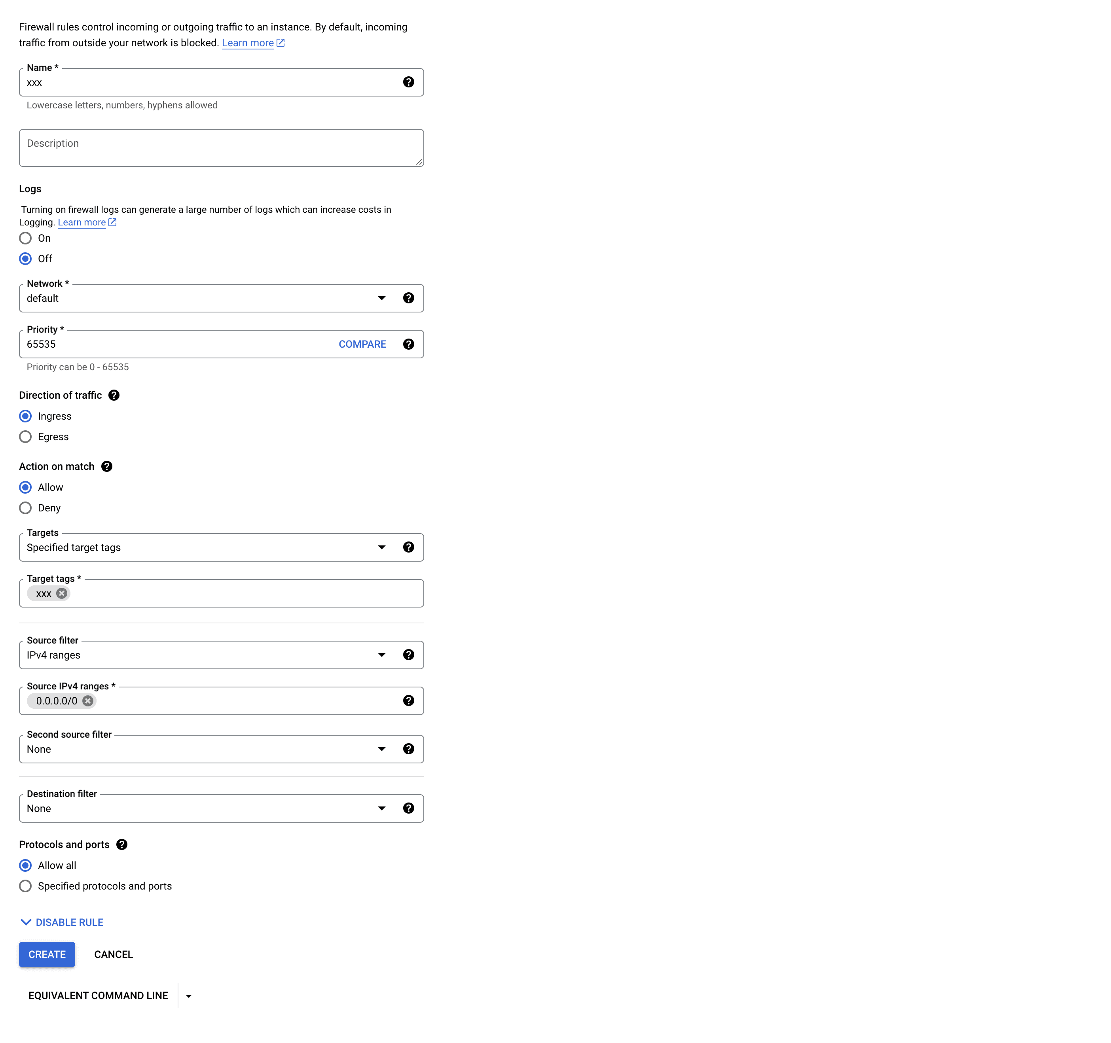Expand the Disable Rule section
Image resolution: width=1111 pixels, height=1043 pixels.
pyautogui.click(x=62, y=922)
